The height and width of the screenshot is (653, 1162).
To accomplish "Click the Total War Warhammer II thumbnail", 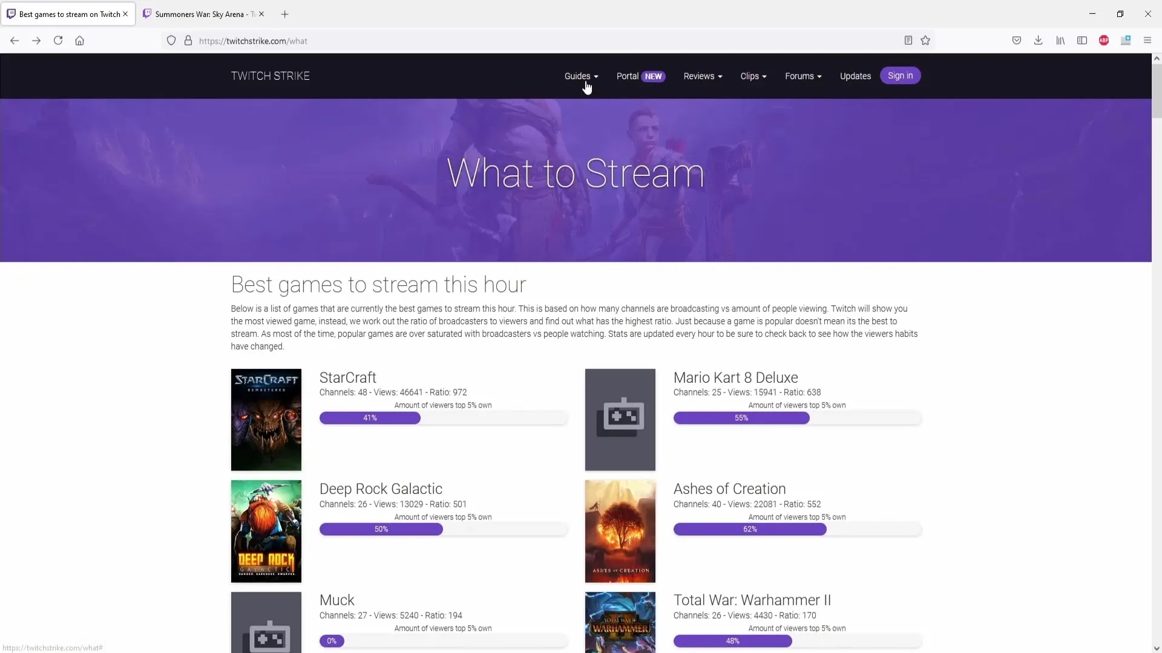I will [620, 622].
